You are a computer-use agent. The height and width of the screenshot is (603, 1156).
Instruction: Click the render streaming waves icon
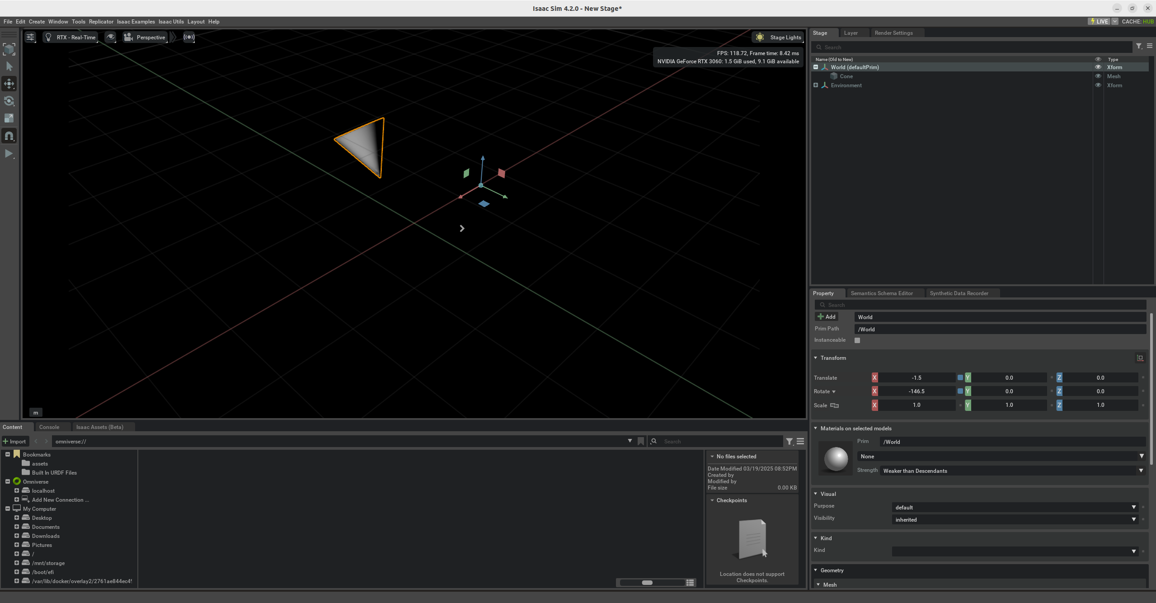(189, 38)
